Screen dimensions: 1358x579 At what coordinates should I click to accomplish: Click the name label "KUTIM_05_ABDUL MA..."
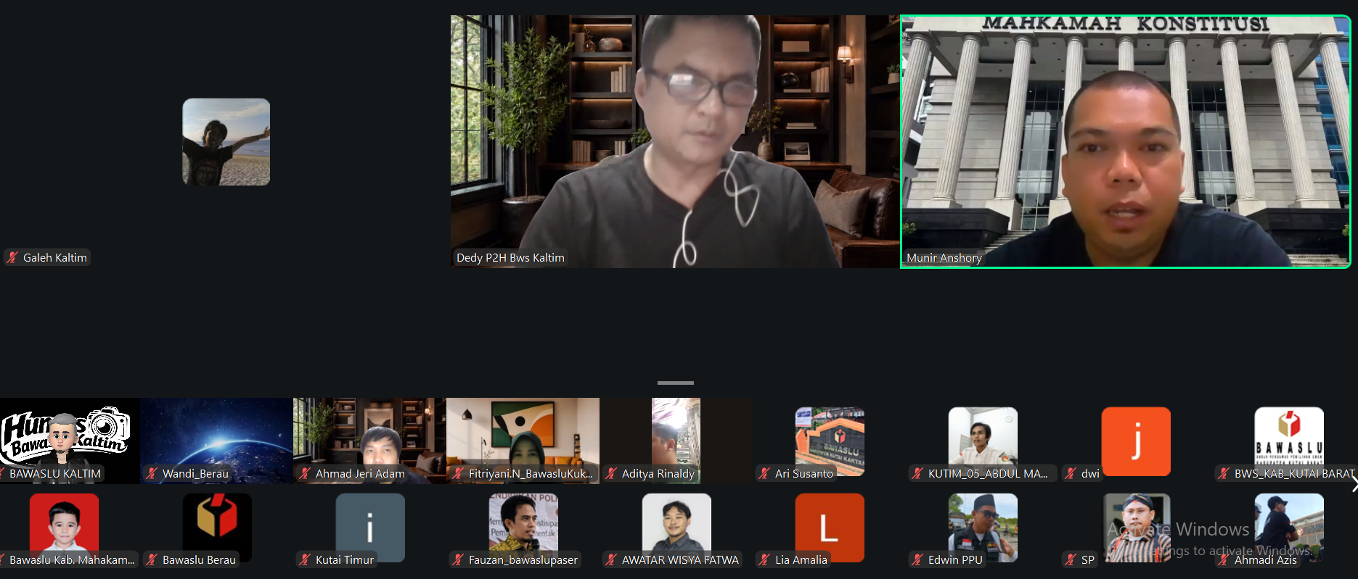tap(988, 473)
